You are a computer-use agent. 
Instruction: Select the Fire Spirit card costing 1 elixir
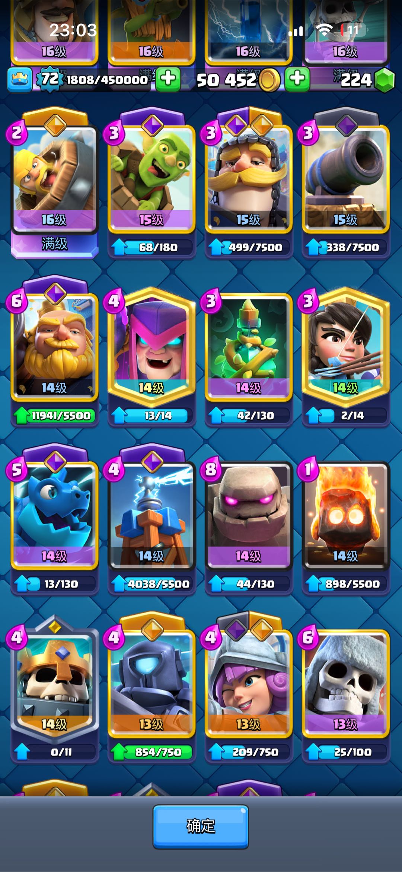click(x=346, y=517)
